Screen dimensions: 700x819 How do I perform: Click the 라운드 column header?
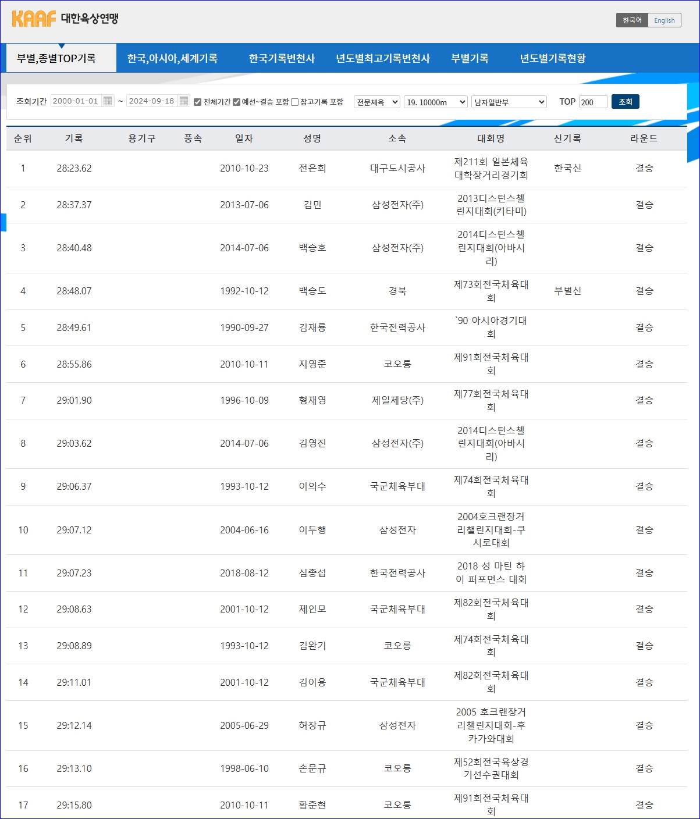[x=644, y=138]
